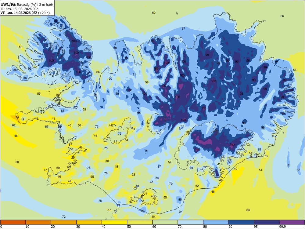
Task: Click the 30–40 amber legend swatch
Action: click(89, 222)
